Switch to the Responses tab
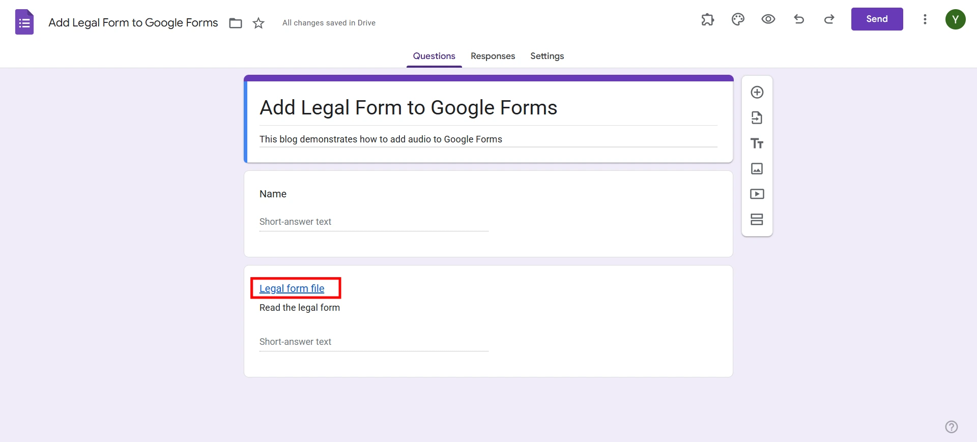The width and height of the screenshot is (977, 442). coord(493,56)
